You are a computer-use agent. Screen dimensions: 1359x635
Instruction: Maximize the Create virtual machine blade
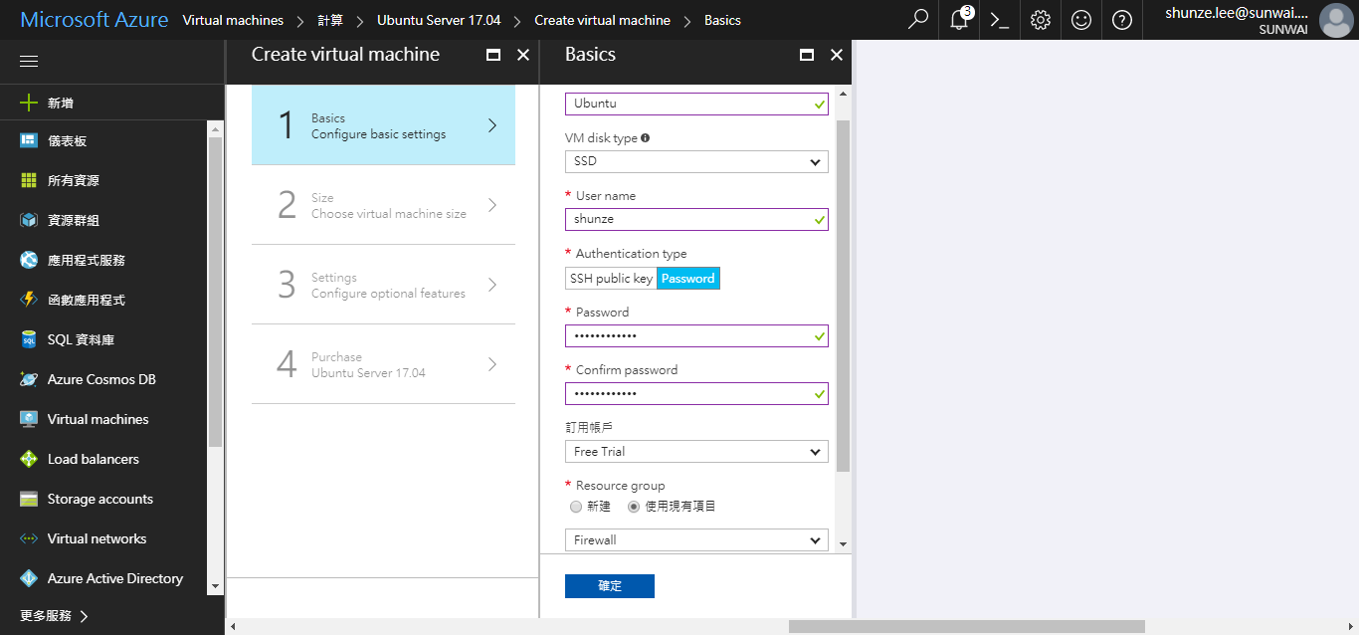click(493, 55)
